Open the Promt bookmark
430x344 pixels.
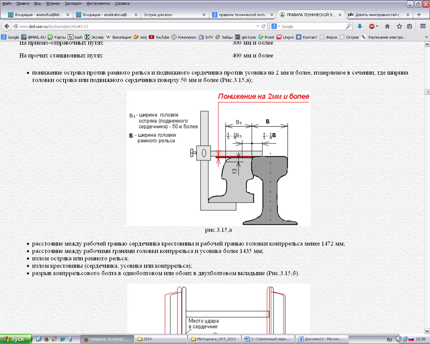point(266,37)
